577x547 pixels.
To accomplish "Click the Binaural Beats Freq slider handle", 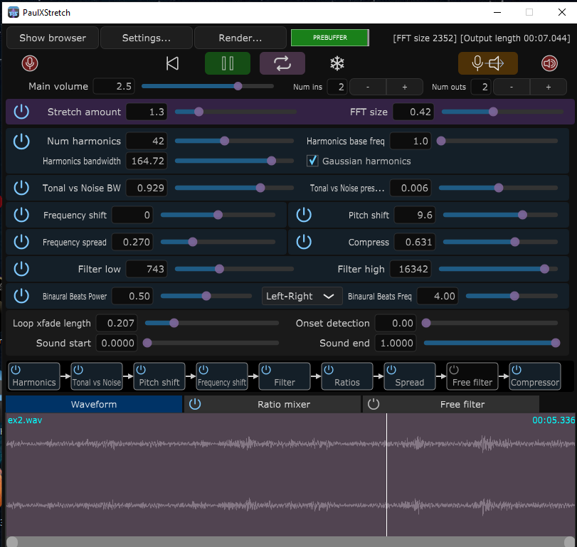I will click(x=514, y=296).
